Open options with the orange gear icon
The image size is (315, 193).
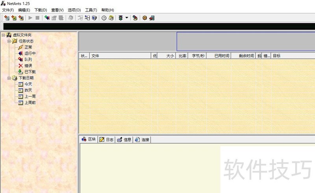tap(145, 18)
